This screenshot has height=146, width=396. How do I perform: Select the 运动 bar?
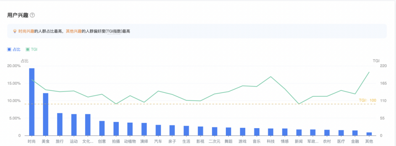[x=74, y=125]
